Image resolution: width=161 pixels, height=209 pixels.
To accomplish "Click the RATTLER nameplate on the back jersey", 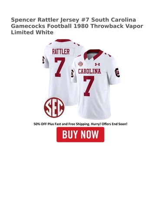I will (61, 52).
